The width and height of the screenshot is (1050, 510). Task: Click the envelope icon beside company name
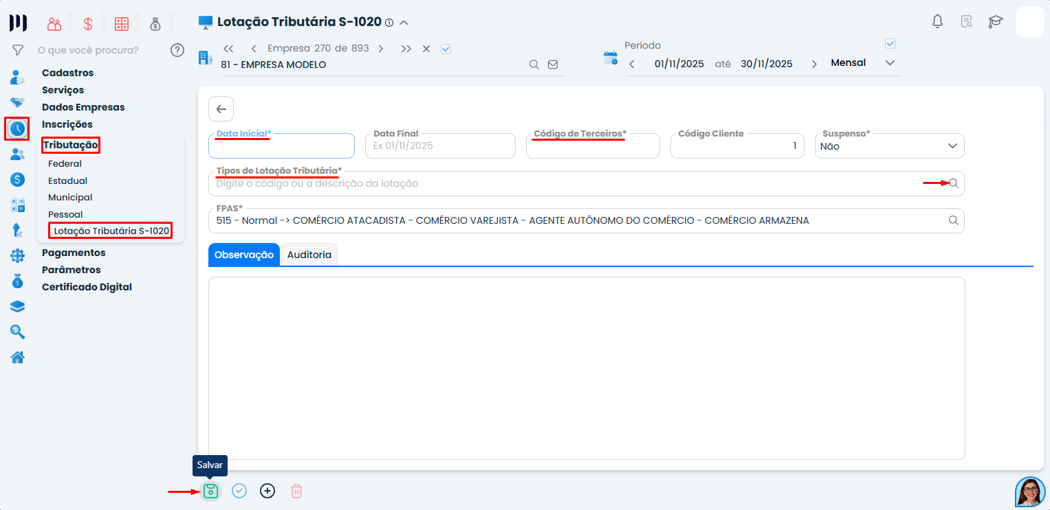(552, 65)
